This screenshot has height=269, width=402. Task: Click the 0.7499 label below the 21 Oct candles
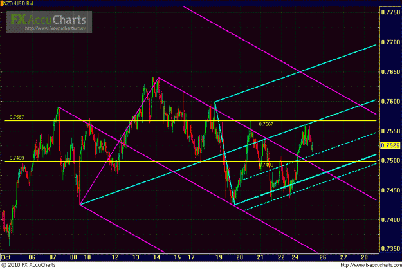tap(266, 165)
